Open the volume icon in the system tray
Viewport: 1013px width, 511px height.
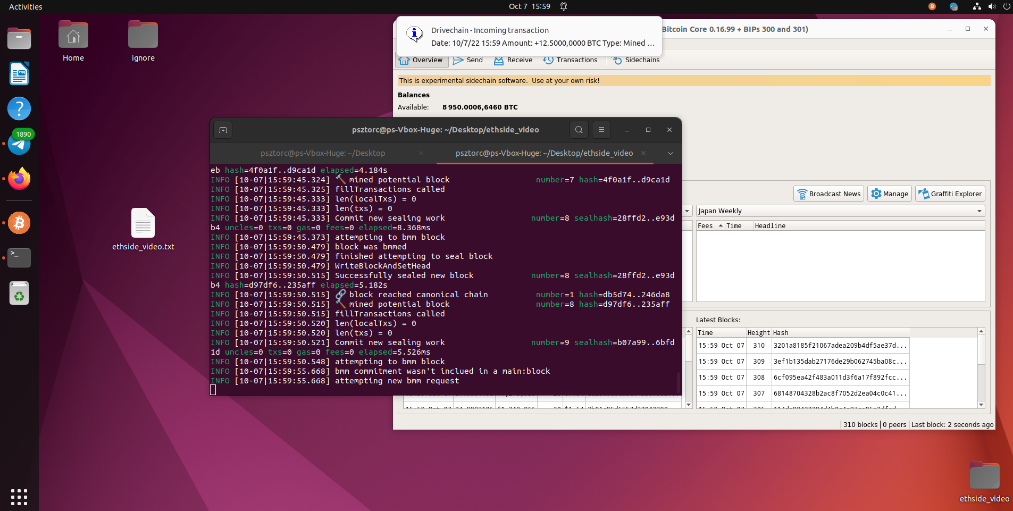click(992, 6)
